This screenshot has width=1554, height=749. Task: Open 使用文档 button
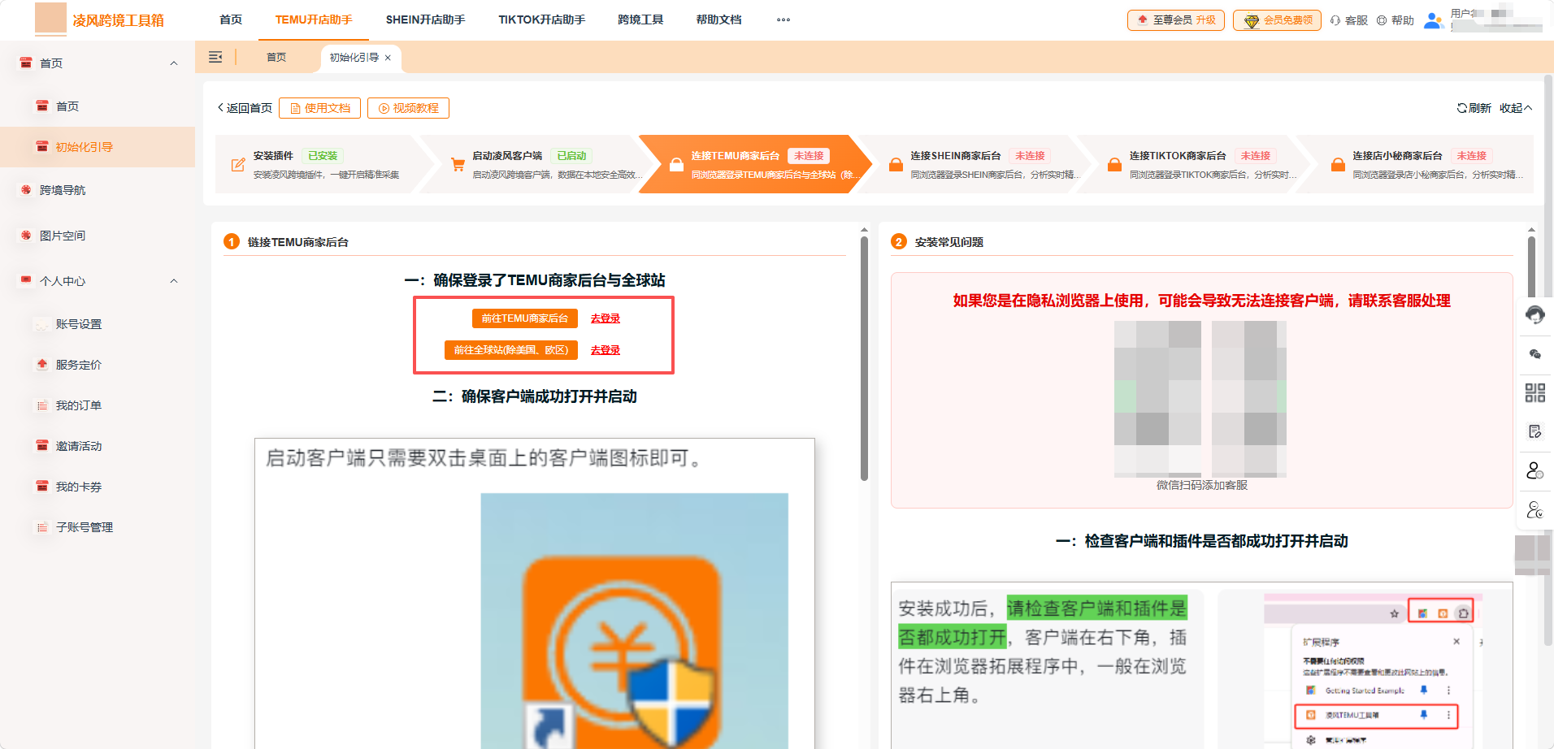319,108
